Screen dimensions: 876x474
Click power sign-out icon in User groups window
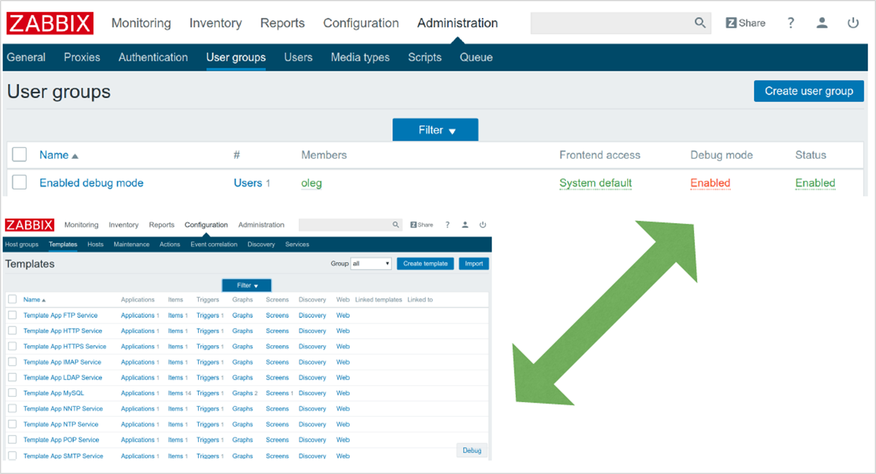pos(853,23)
